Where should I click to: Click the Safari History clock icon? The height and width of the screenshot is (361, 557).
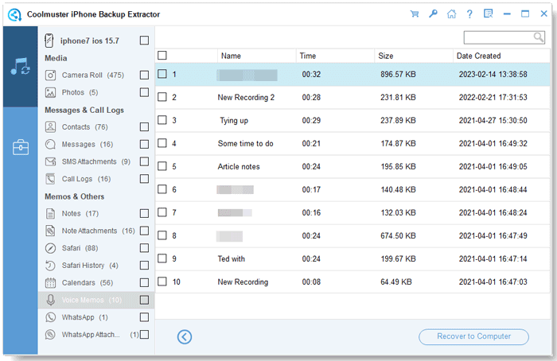50,265
